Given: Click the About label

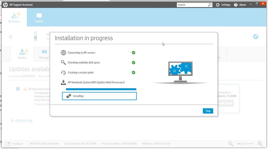Looking at the screenshot, I should pos(243,5).
